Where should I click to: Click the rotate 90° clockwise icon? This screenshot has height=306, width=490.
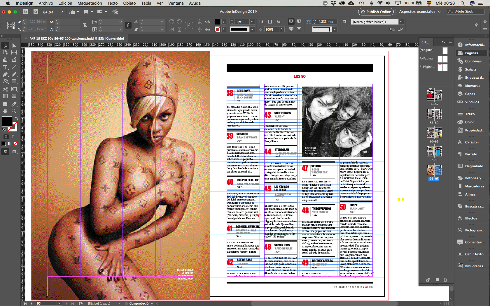[171, 22]
